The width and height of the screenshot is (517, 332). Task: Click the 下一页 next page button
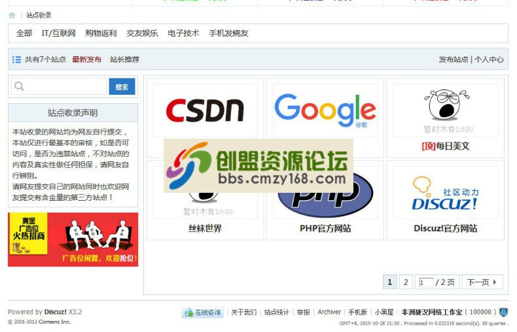pyautogui.click(x=482, y=282)
